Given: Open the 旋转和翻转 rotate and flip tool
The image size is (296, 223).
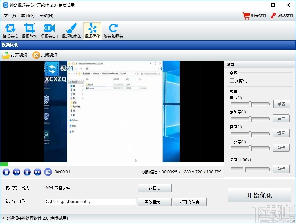Looking at the screenshot, I should (x=113, y=31).
